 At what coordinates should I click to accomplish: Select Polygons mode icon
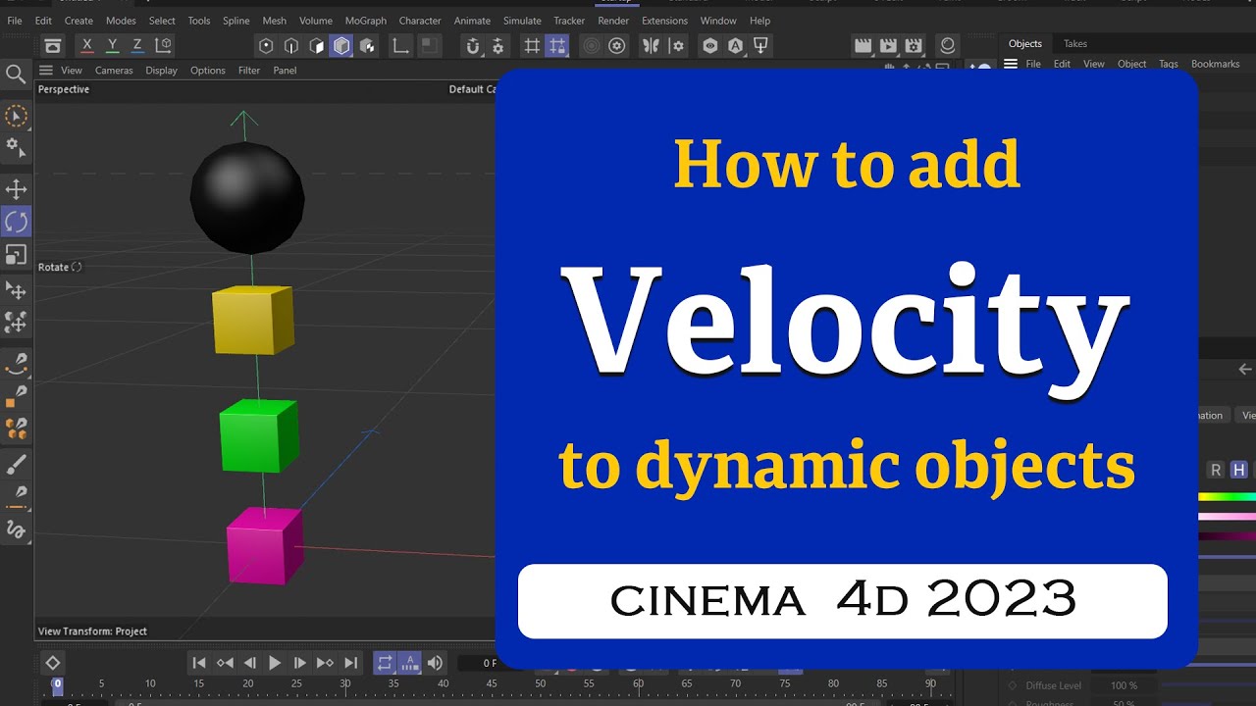316,45
